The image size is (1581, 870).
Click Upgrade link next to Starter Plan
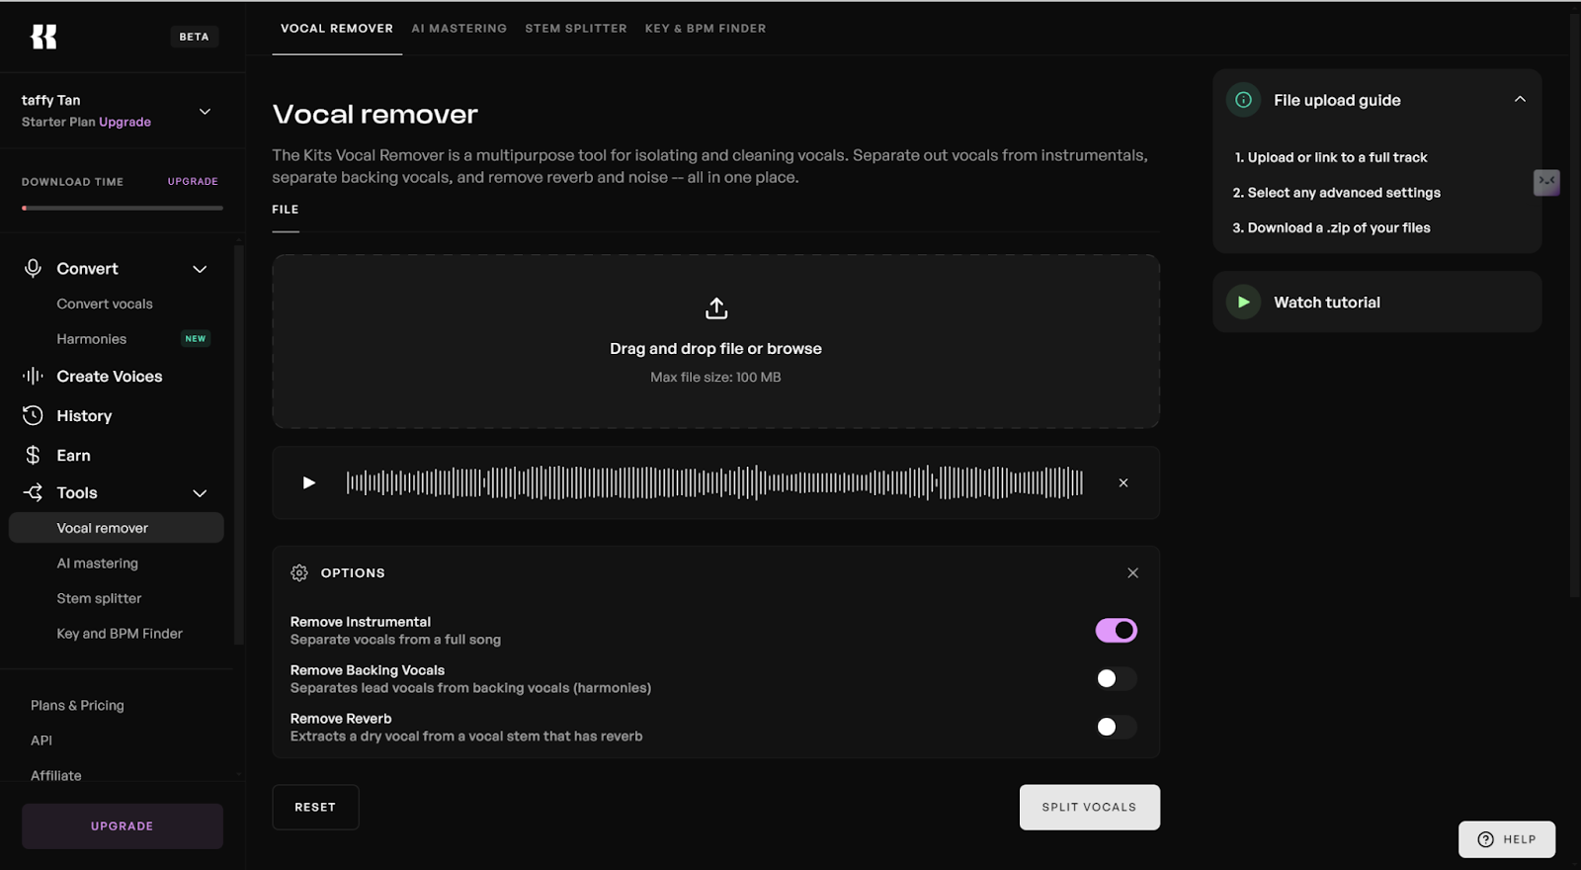click(125, 122)
